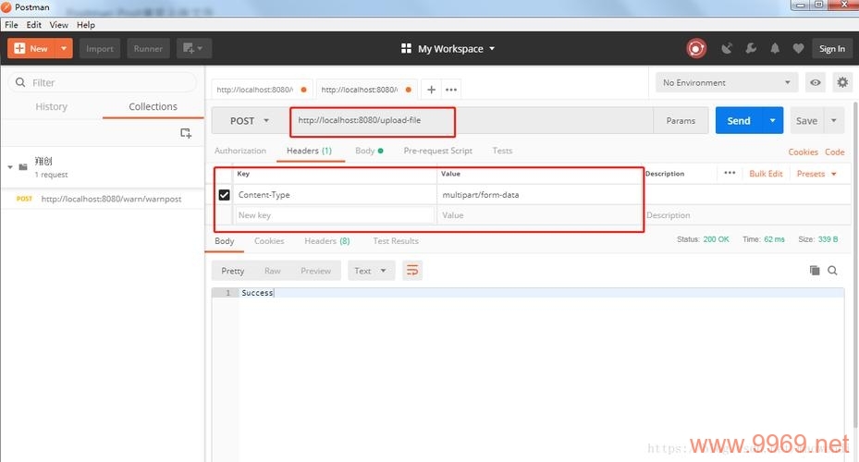Open the My Workspace dropdown
This screenshot has height=462, width=859.
[x=448, y=49]
